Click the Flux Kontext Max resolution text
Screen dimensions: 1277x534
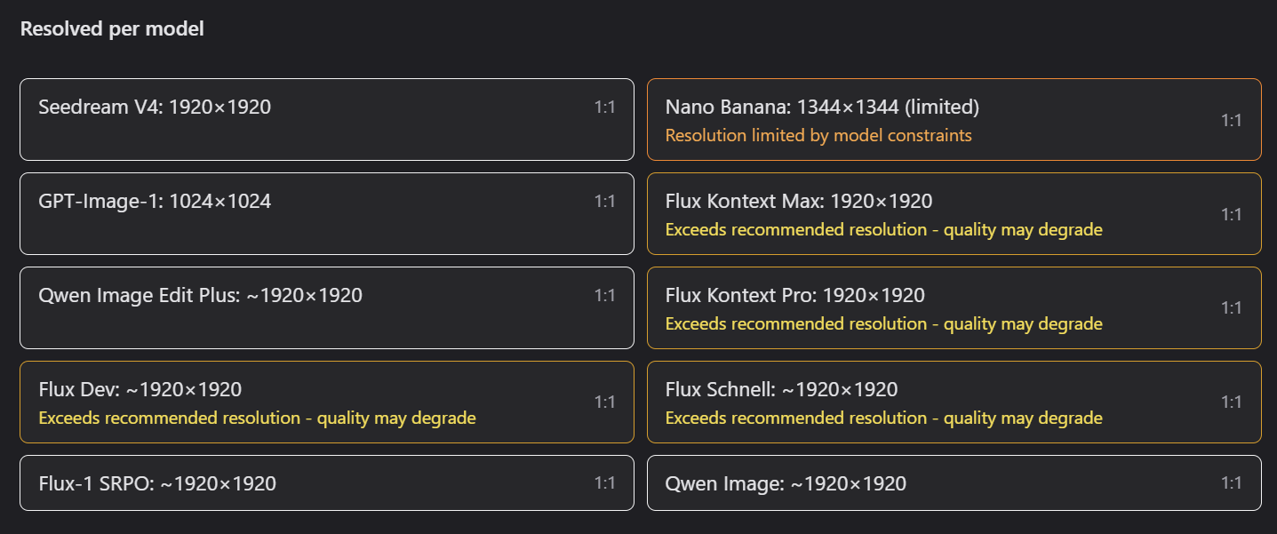pyautogui.click(x=798, y=201)
